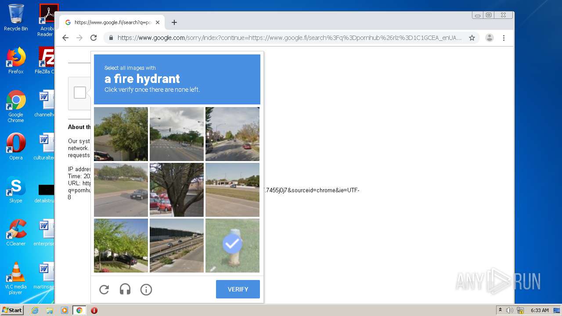Select tile showing highway beside dark fence
The height and width of the screenshot is (316, 562).
tap(177, 246)
